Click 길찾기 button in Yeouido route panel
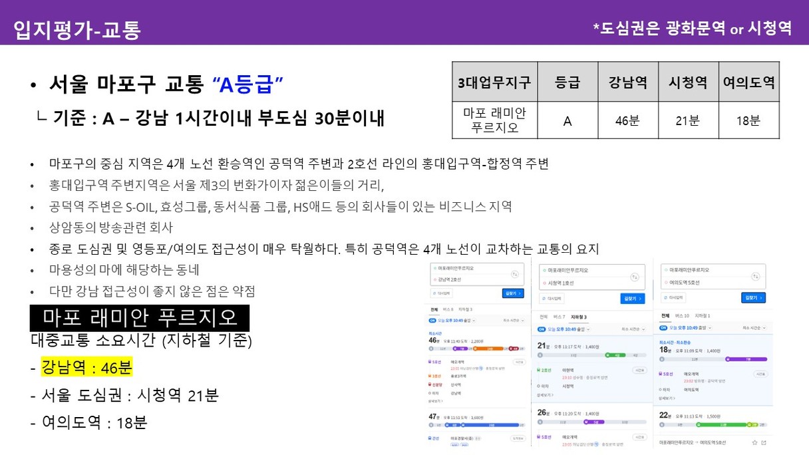This screenshot has width=809, height=455. [x=754, y=297]
